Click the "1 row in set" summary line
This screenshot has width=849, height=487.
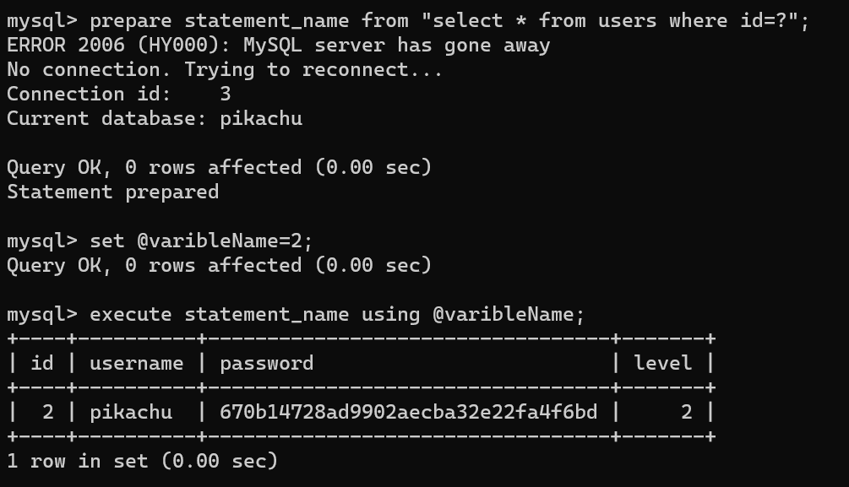(142, 461)
